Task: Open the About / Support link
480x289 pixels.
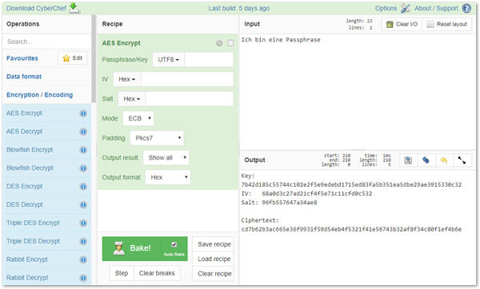Action: (x=436, y=8)
